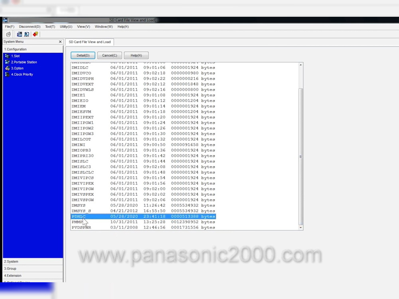Click the first toolbar icon left of the save icon
Image resolution: width=399 pixels, height=299 pixels.
8,34
